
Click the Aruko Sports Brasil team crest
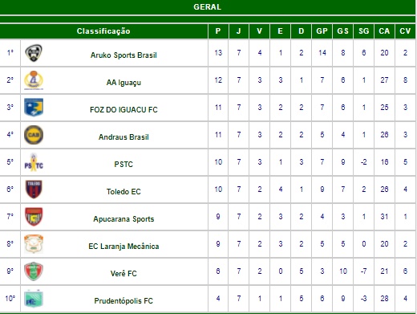click(34, 53)
